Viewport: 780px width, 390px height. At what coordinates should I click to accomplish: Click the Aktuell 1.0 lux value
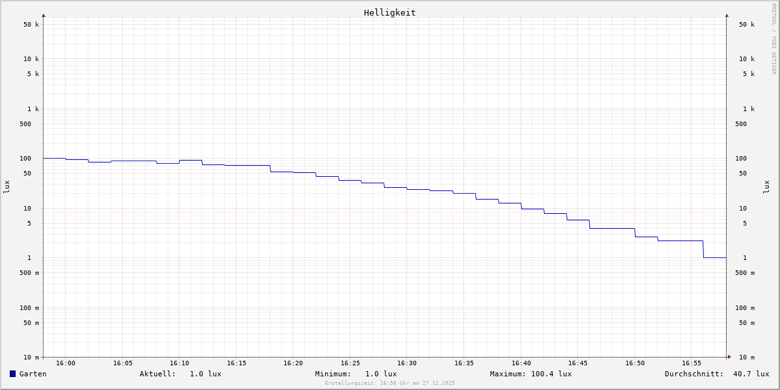pos(205,374)
